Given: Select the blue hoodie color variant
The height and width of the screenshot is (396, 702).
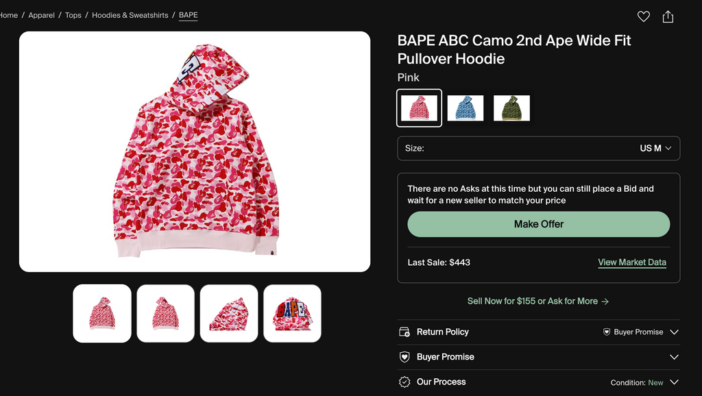Looking at the screenshot, I should point(465,108).
